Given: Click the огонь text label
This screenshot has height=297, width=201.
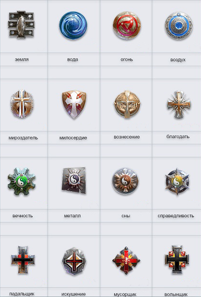Looking at the screenshot, I should [x=127, y=59].
